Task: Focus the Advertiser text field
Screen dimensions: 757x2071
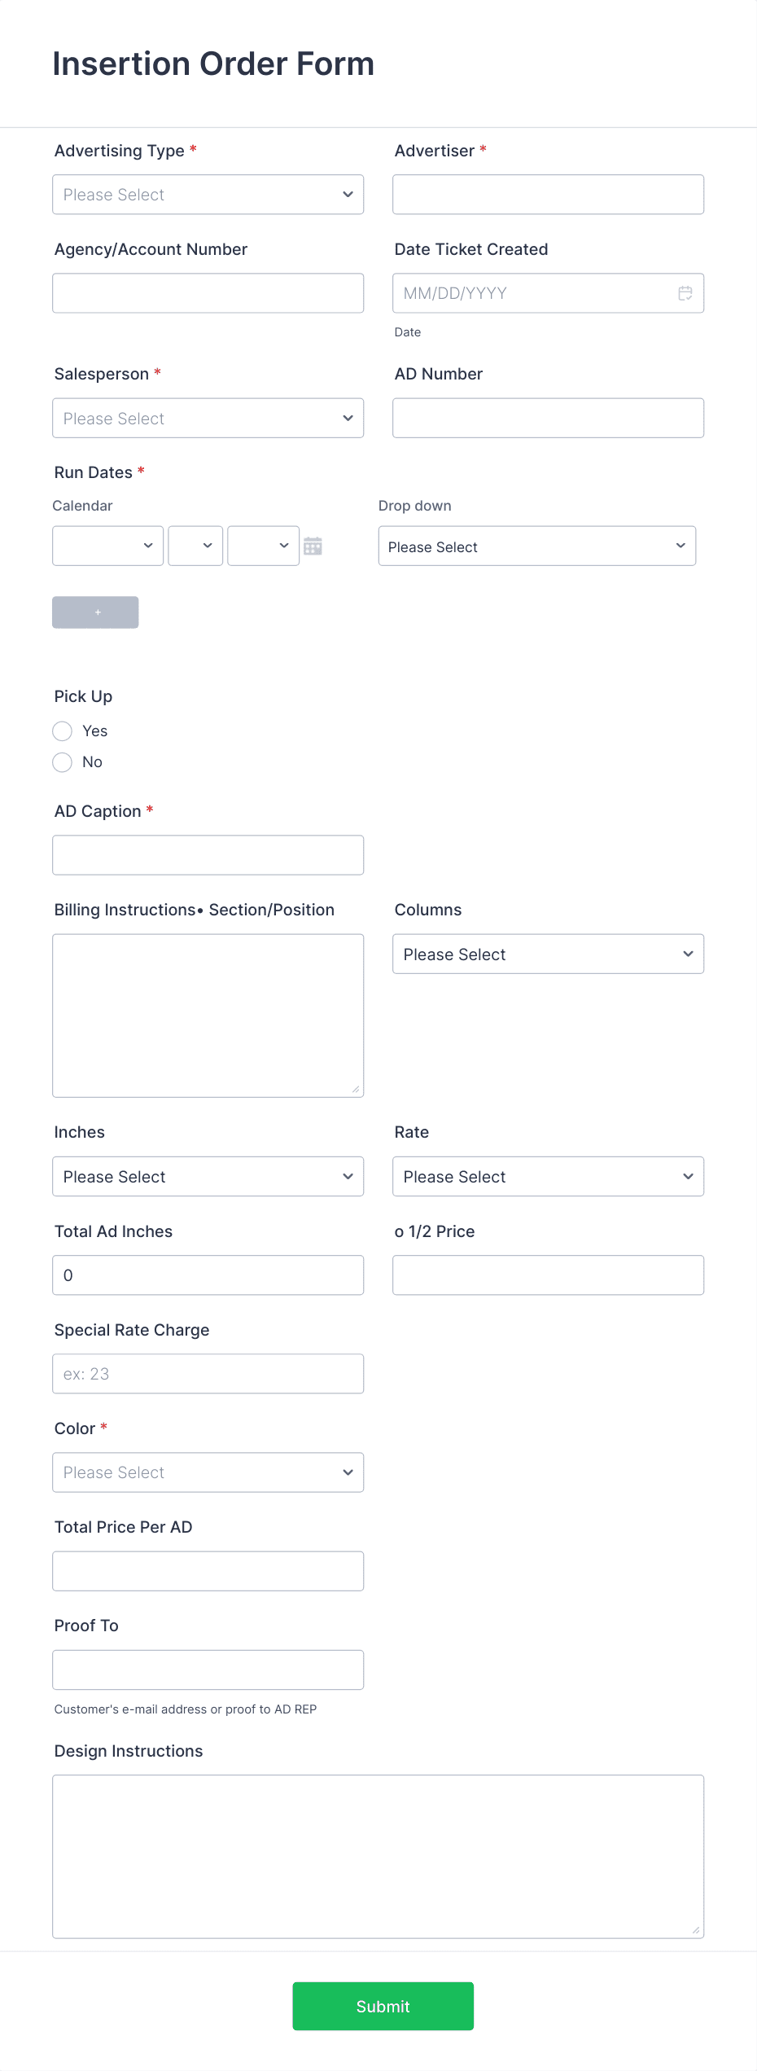Action: click(x=547, y=194)
